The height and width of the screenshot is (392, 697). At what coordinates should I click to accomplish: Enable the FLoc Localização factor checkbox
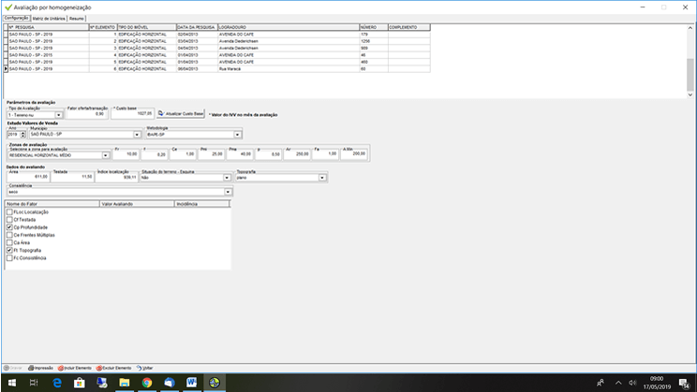click(x=9, y=212)
